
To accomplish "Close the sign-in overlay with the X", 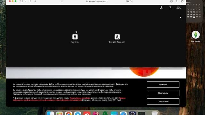I will (x=180, y=18).
